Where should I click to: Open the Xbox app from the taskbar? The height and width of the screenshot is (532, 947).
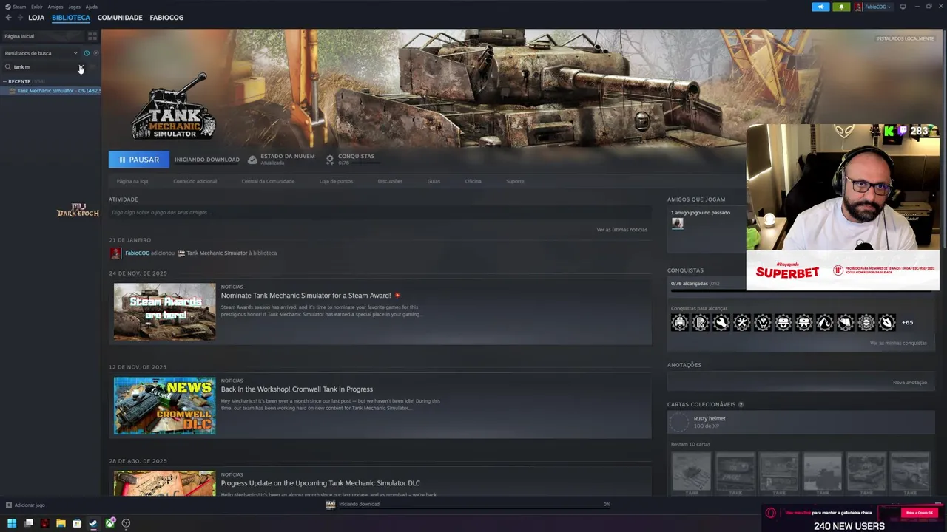pyautogui.click(x=110, y=523)
